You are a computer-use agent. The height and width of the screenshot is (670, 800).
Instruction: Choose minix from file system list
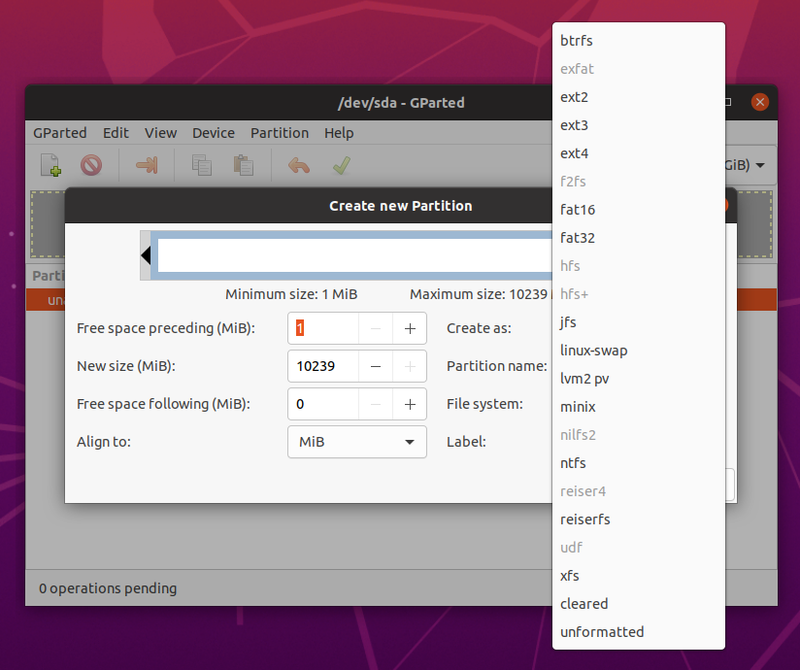638,407
